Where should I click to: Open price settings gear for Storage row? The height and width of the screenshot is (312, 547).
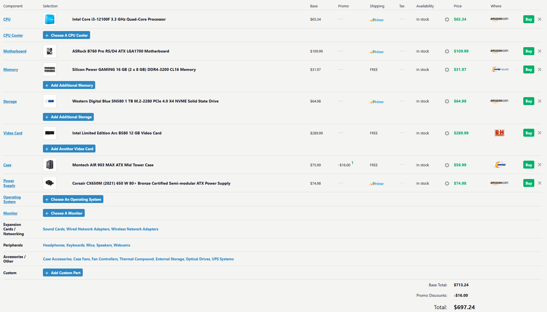tap(447, 101)
